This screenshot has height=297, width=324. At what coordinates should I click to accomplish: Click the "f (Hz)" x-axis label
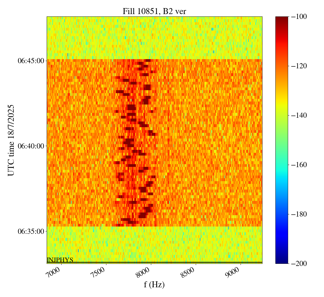pos(154,284)
